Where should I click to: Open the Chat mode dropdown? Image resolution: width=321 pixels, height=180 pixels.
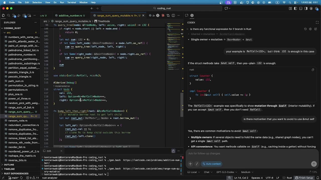tap(208, 172)
